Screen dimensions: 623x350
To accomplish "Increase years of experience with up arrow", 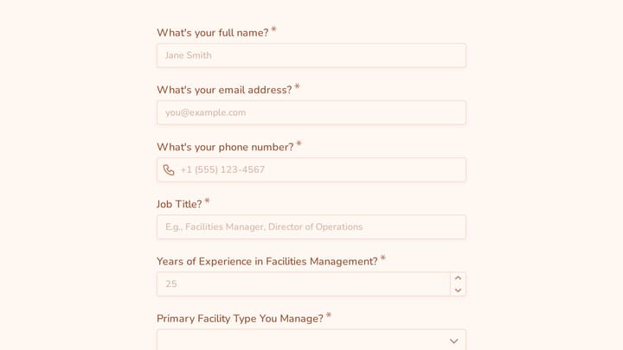I will click(x=458, y=278).
